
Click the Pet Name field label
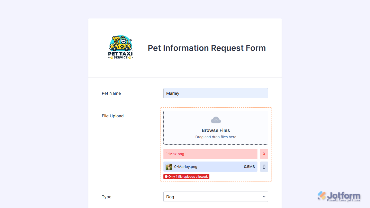tap(111, 93)
